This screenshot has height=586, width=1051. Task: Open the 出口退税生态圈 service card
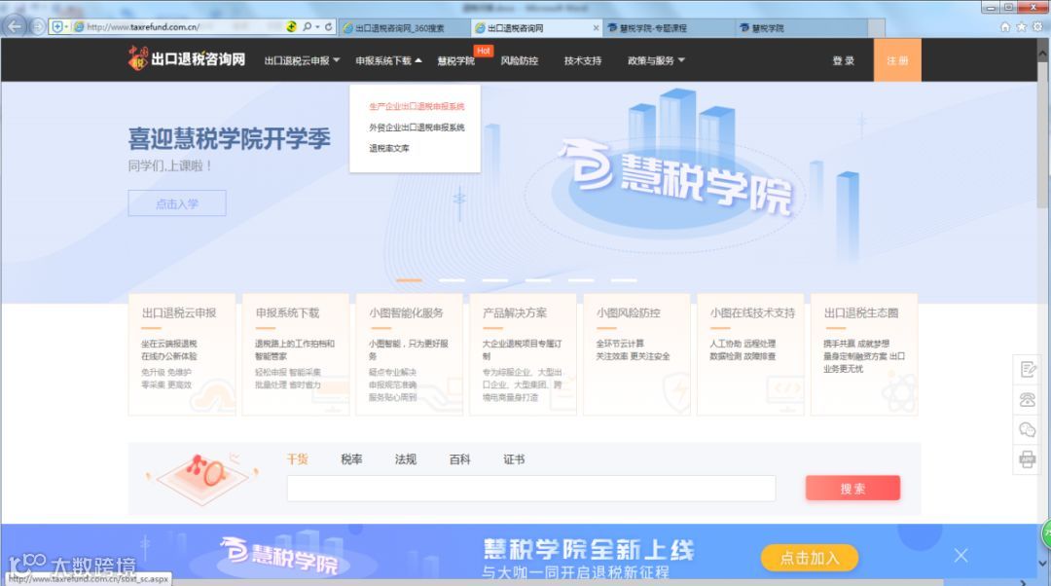coord(864,354)
